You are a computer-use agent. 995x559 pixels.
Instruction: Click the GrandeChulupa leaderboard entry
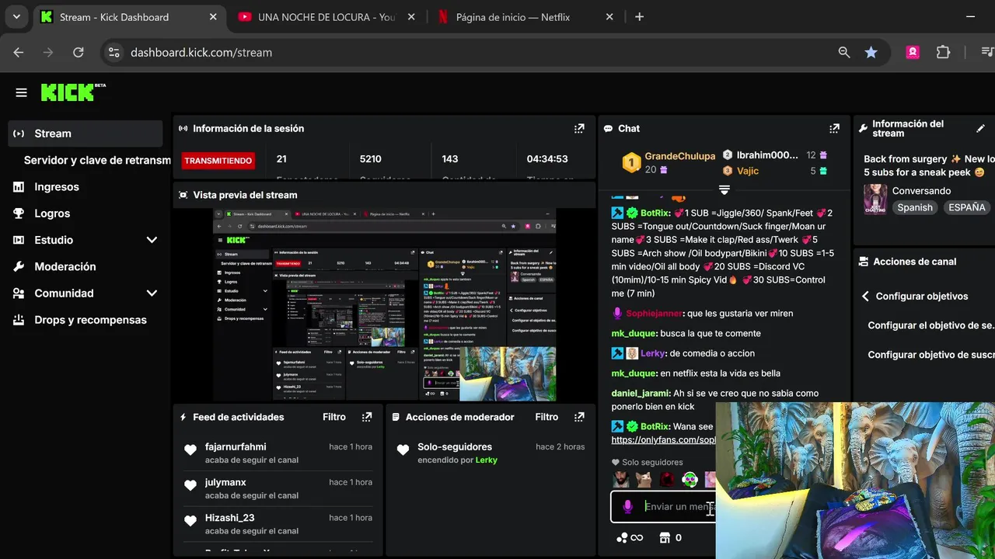tap(669, 162)
